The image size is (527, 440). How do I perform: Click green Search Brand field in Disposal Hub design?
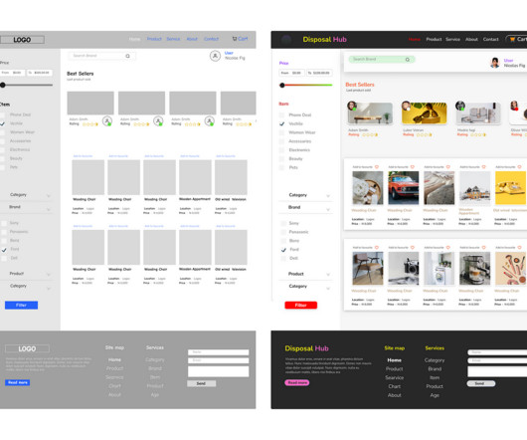click(382, 60)
